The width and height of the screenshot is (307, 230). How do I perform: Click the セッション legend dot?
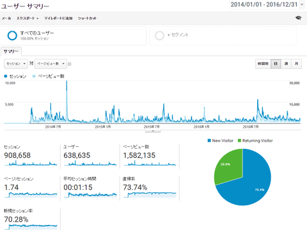[x=6, y=76]
